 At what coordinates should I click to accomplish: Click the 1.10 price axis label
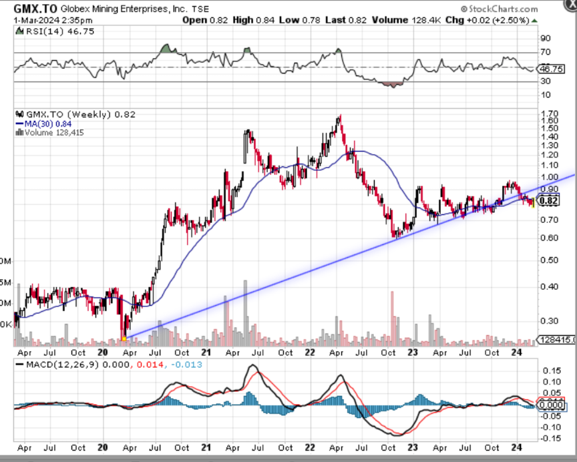tap(550, 166)
